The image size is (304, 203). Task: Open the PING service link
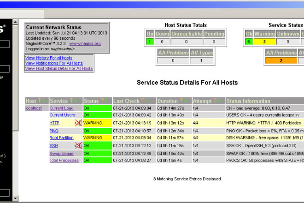click(54, 131)
